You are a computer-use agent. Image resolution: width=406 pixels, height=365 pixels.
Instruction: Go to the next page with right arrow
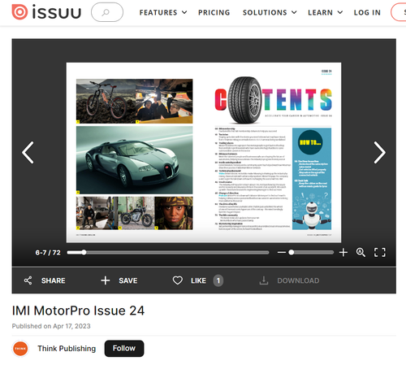click(x=379, y=152)
